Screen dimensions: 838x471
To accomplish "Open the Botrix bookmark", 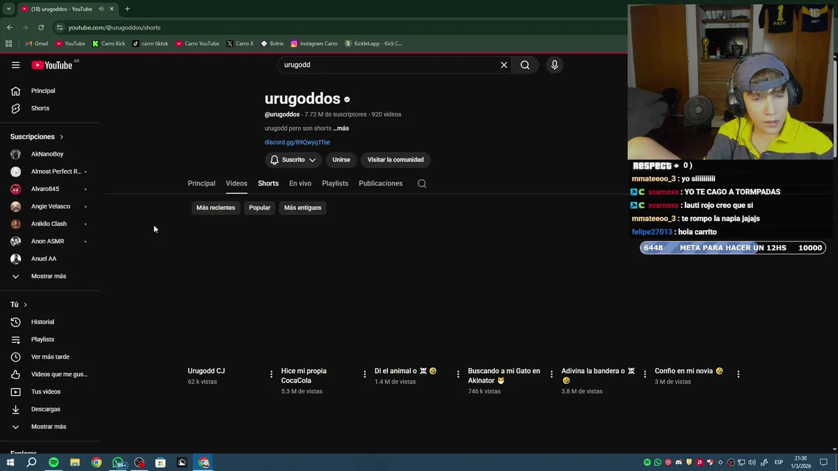I will point(272,44).
